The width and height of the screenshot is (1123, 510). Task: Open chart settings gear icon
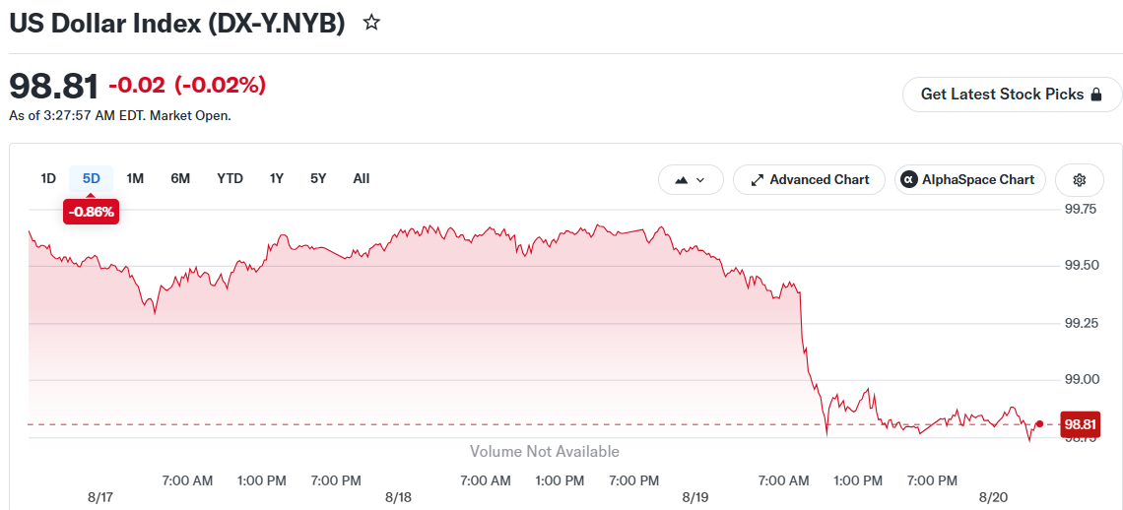coord(1080,180)
